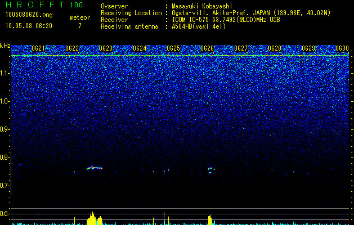Screen dimensions: 354x225
Task: Click the 0.9 kHz axis label
Action: (5, 129)
